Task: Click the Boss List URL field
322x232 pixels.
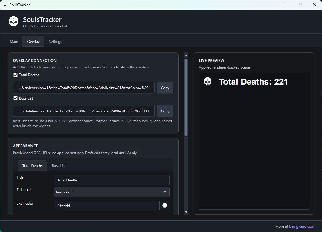Action: tap(84, 111)
